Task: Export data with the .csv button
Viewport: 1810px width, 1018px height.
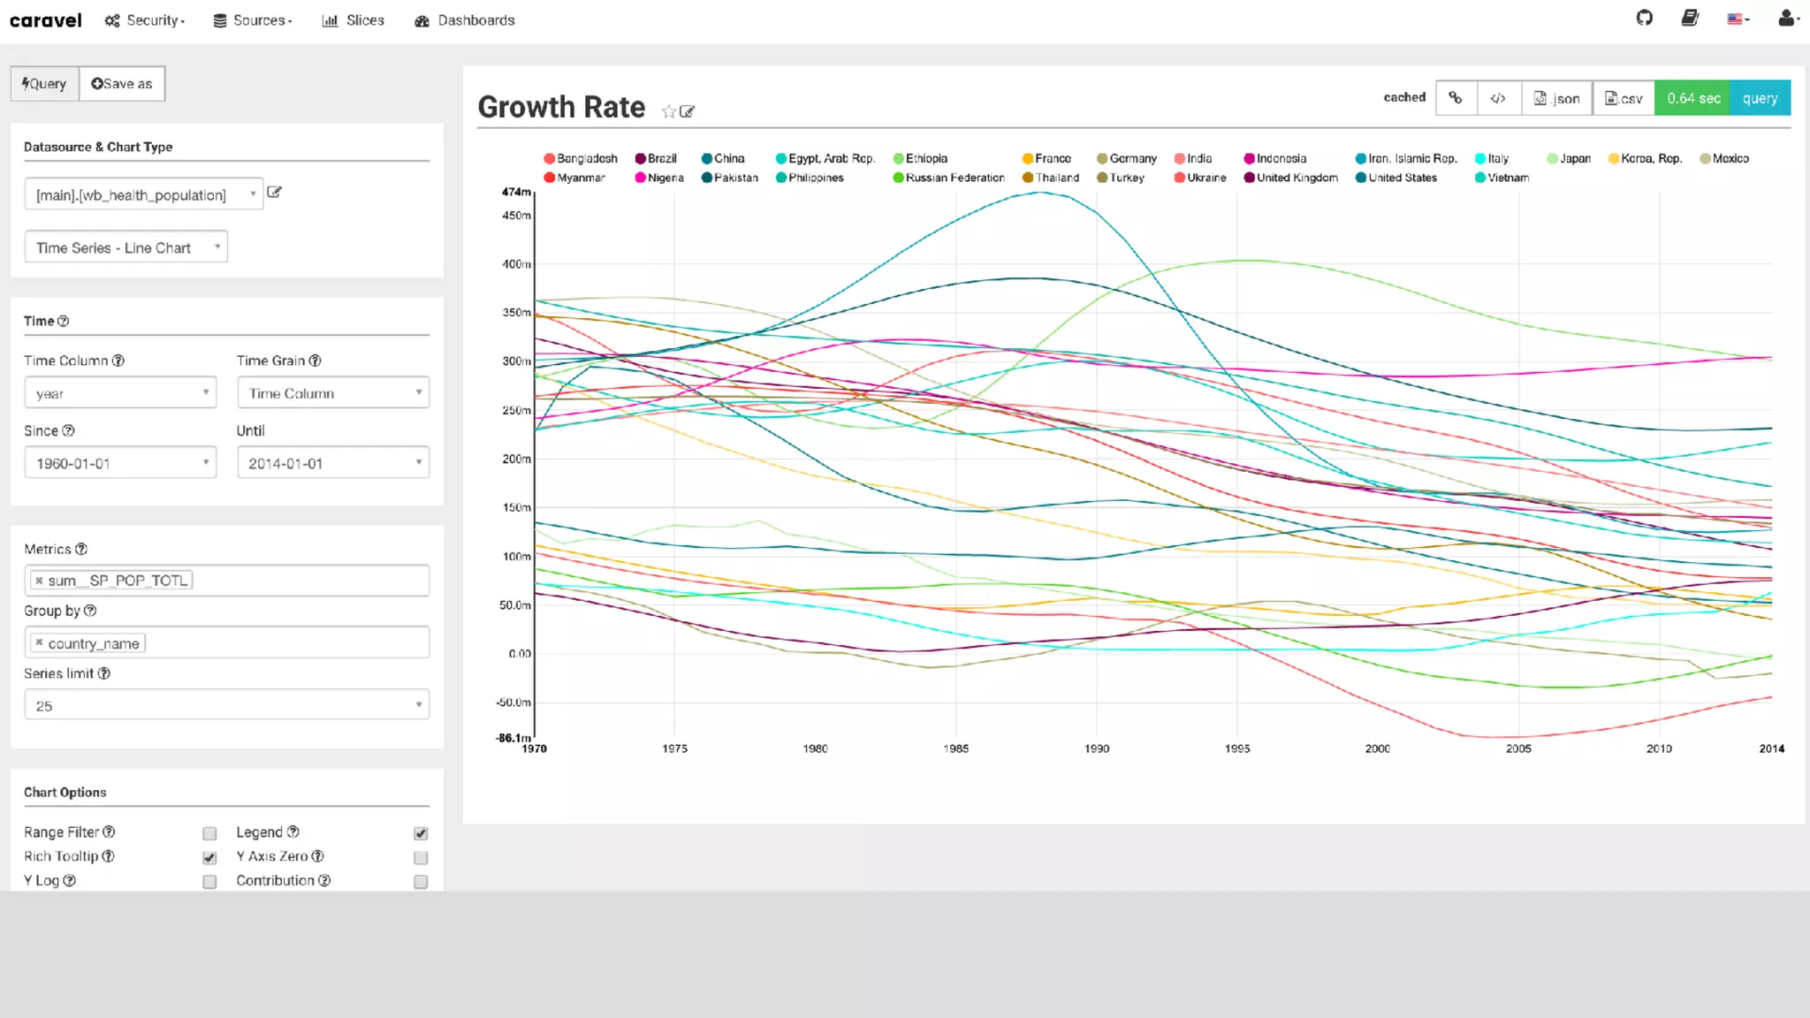Action: [1624, 98]
